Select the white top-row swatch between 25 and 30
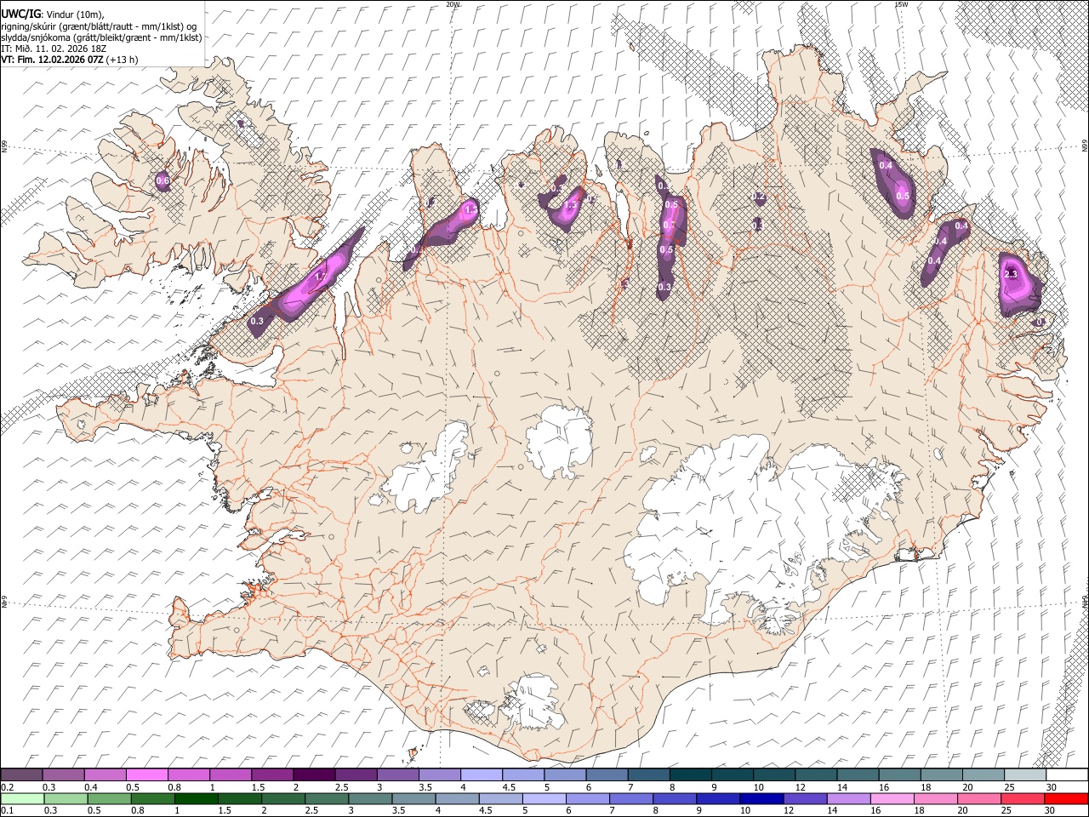The image size is (1089, 817). coord(1024,774)
